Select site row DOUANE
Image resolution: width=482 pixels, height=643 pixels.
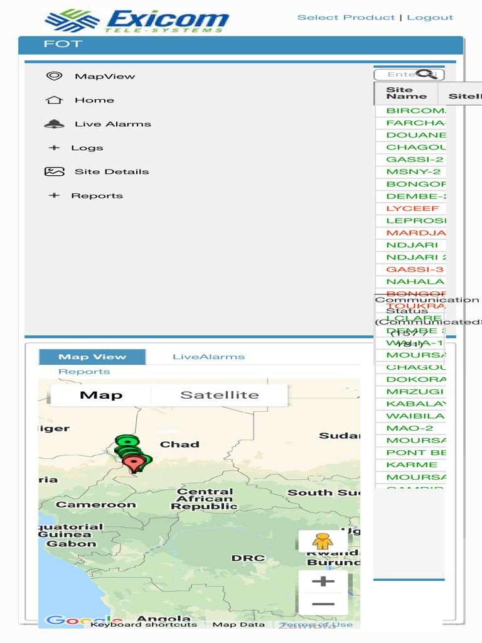tap(410, 136)
